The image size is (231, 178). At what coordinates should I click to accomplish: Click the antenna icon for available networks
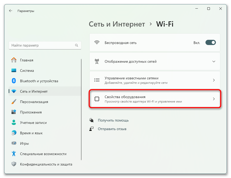97,61
